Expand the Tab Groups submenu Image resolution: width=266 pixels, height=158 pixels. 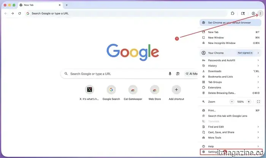pos(230,82)
